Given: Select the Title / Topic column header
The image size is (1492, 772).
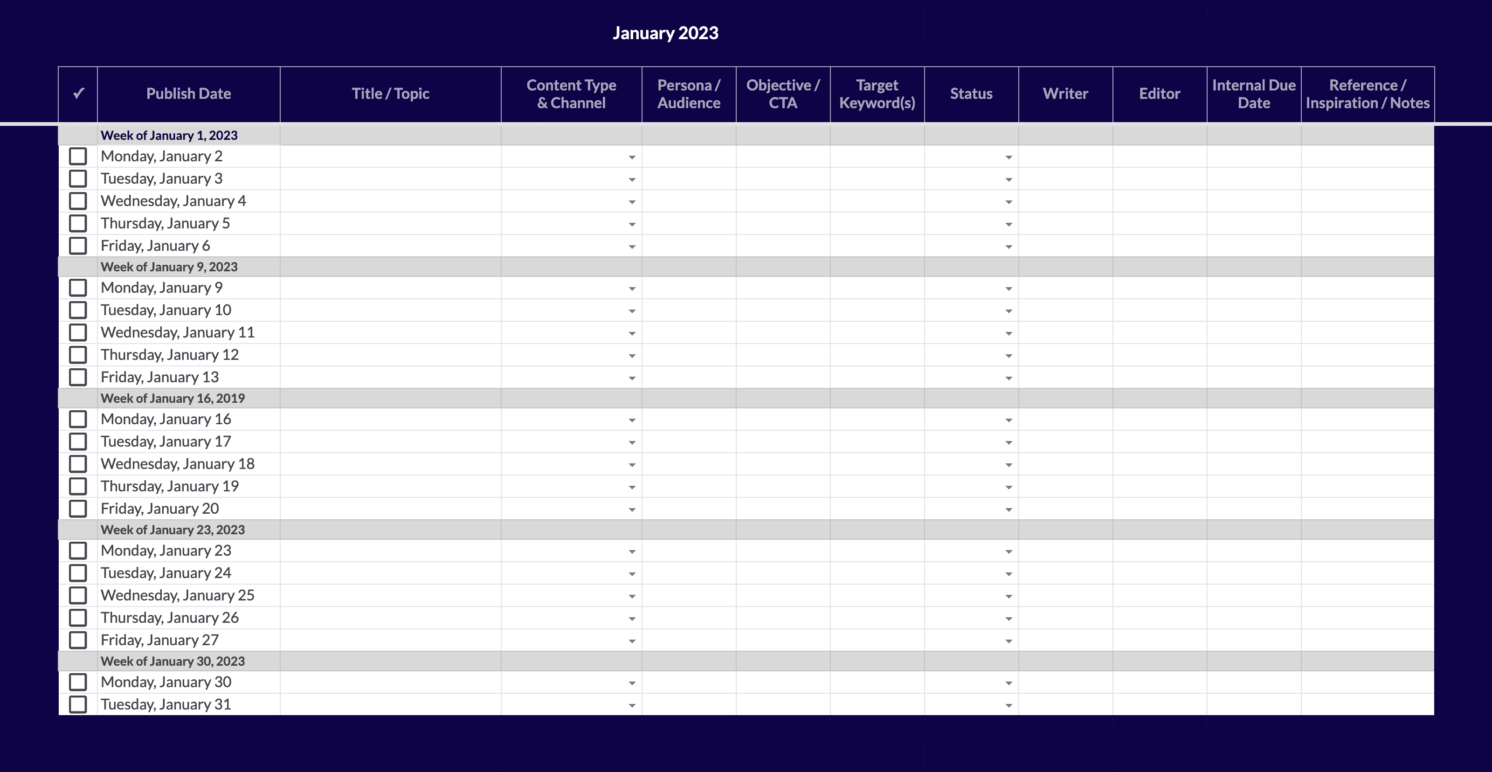Looking at the screenshot, I should 390,94.
